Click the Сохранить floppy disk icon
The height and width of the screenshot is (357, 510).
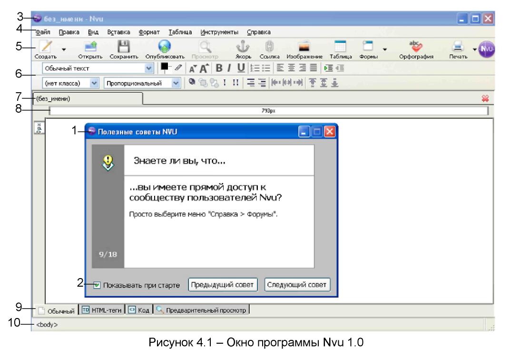click(124, 47)
